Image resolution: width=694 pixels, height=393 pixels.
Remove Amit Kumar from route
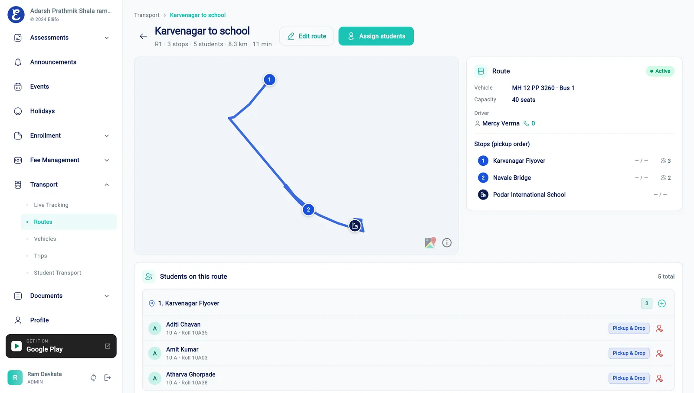(659, 354)
